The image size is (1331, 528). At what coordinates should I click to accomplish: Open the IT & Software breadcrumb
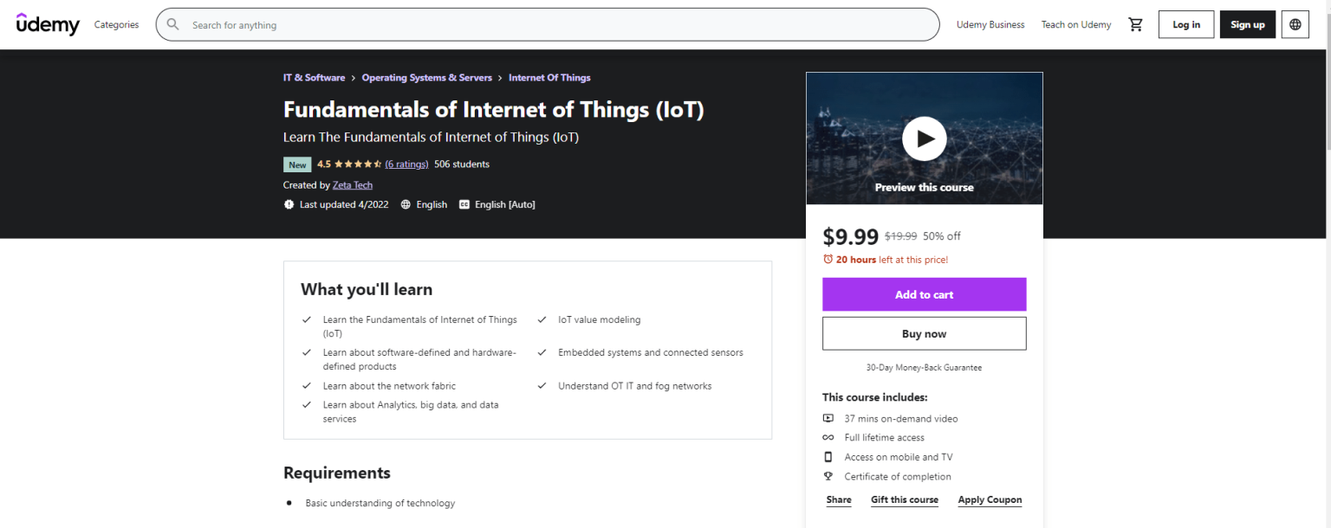click(x=314, y=77)
